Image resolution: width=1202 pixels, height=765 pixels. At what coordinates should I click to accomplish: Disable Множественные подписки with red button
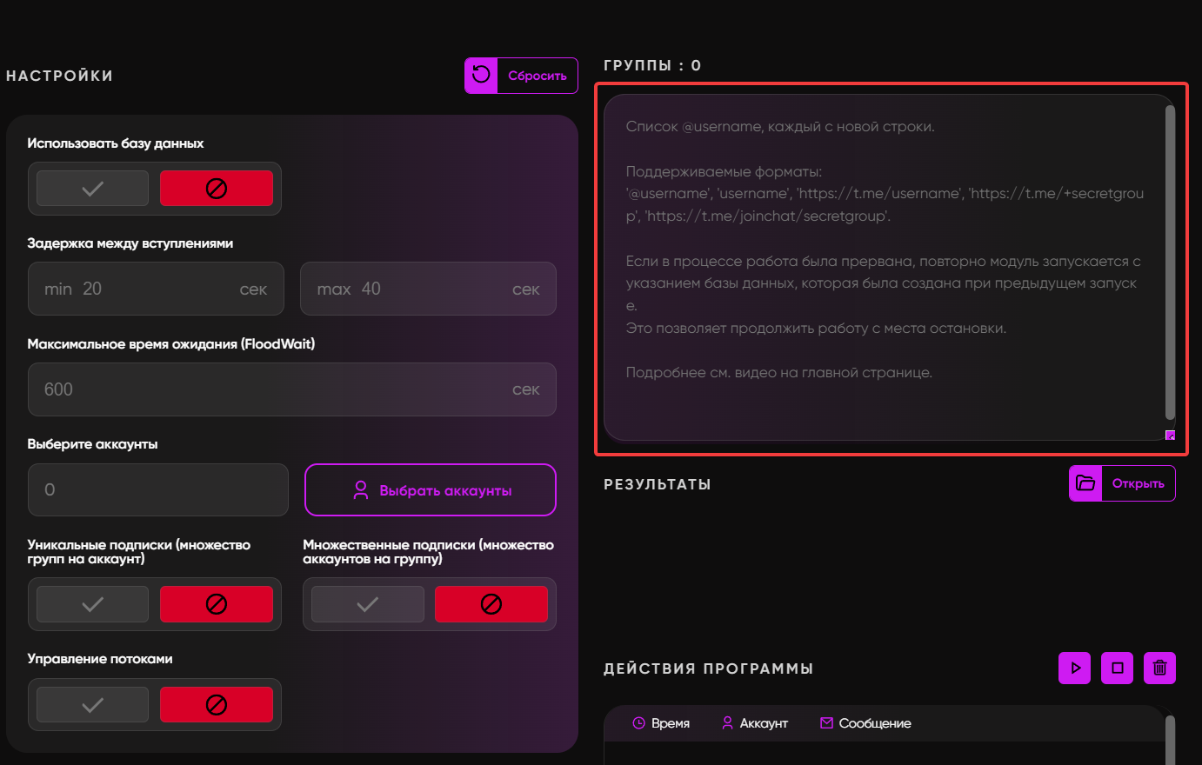pos(491,604)
